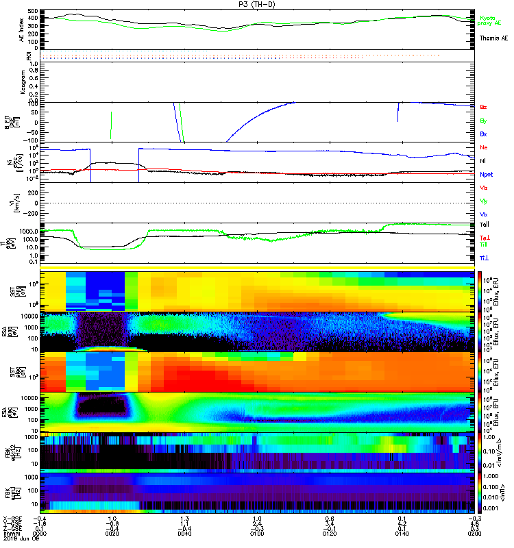
Task: Click the 0020 time tick label
Action: point(112,534)
